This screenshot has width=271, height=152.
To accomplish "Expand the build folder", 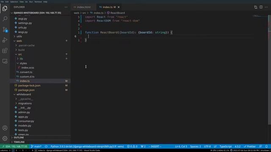I will (40, 50).
